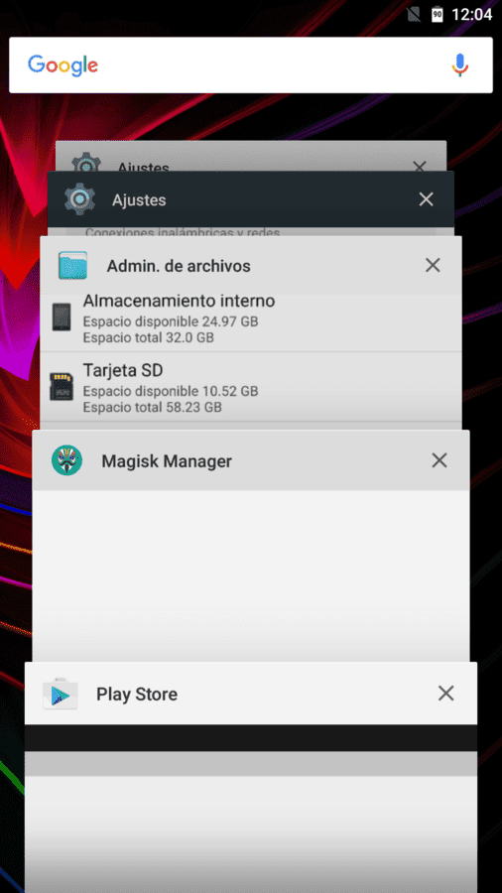This screenshot has width=502, height=893.
Task: Tap the Ajustes title on dark card
Action: 139,200
